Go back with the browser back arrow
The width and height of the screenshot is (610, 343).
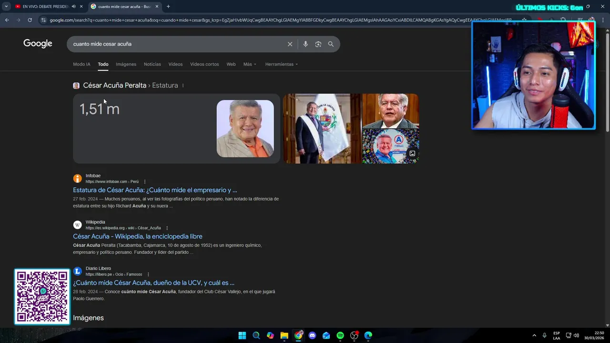7,20
